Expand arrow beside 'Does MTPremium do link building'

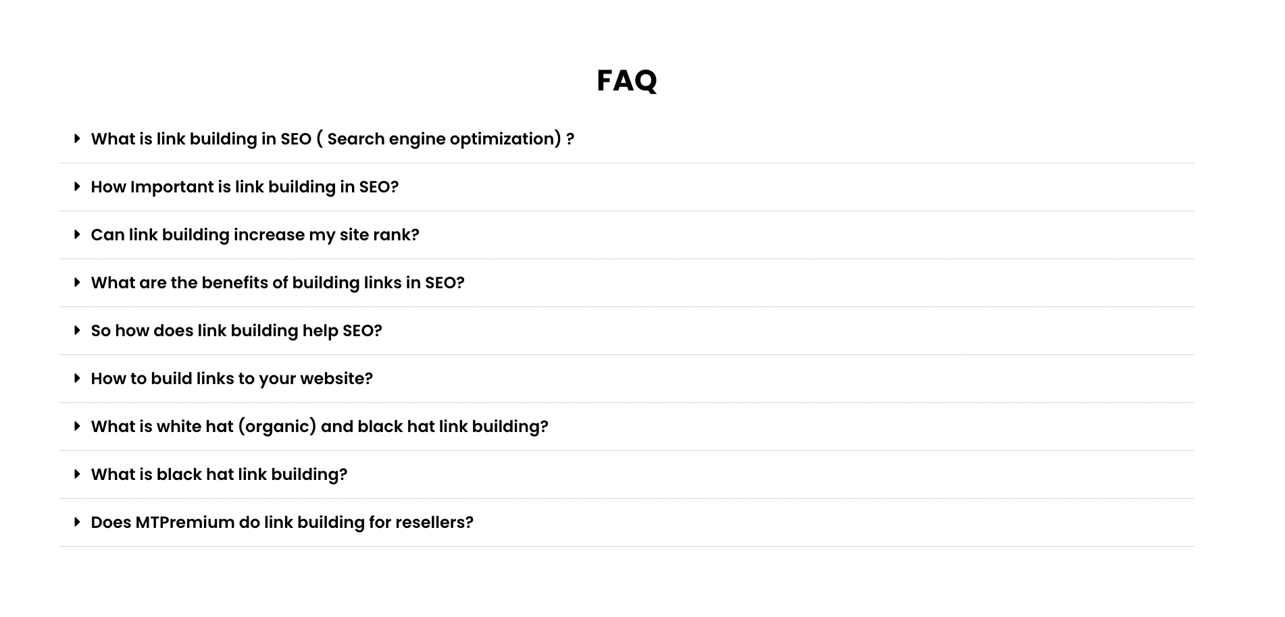coord(77,522)
